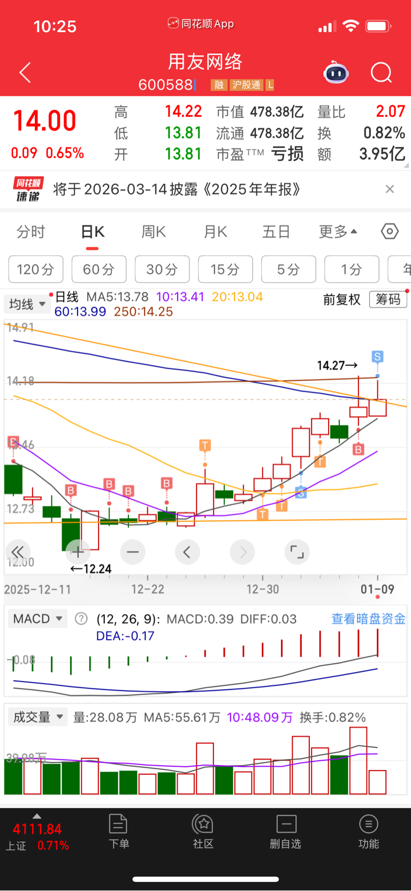The image size is (411, 891).
Task: Tap 删自选 remove from watchlist
Action: (286, 832)
